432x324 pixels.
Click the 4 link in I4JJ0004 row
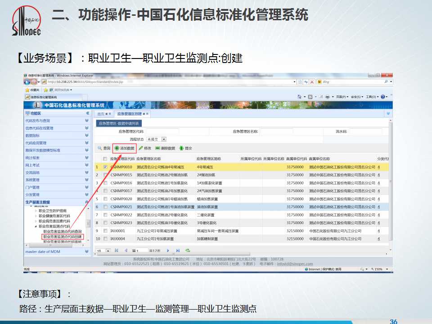378,238
